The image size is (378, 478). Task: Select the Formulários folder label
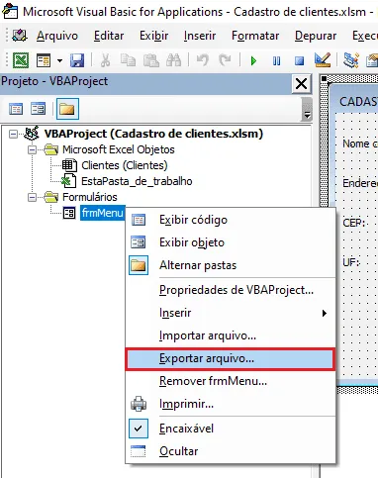pos(90,197)
